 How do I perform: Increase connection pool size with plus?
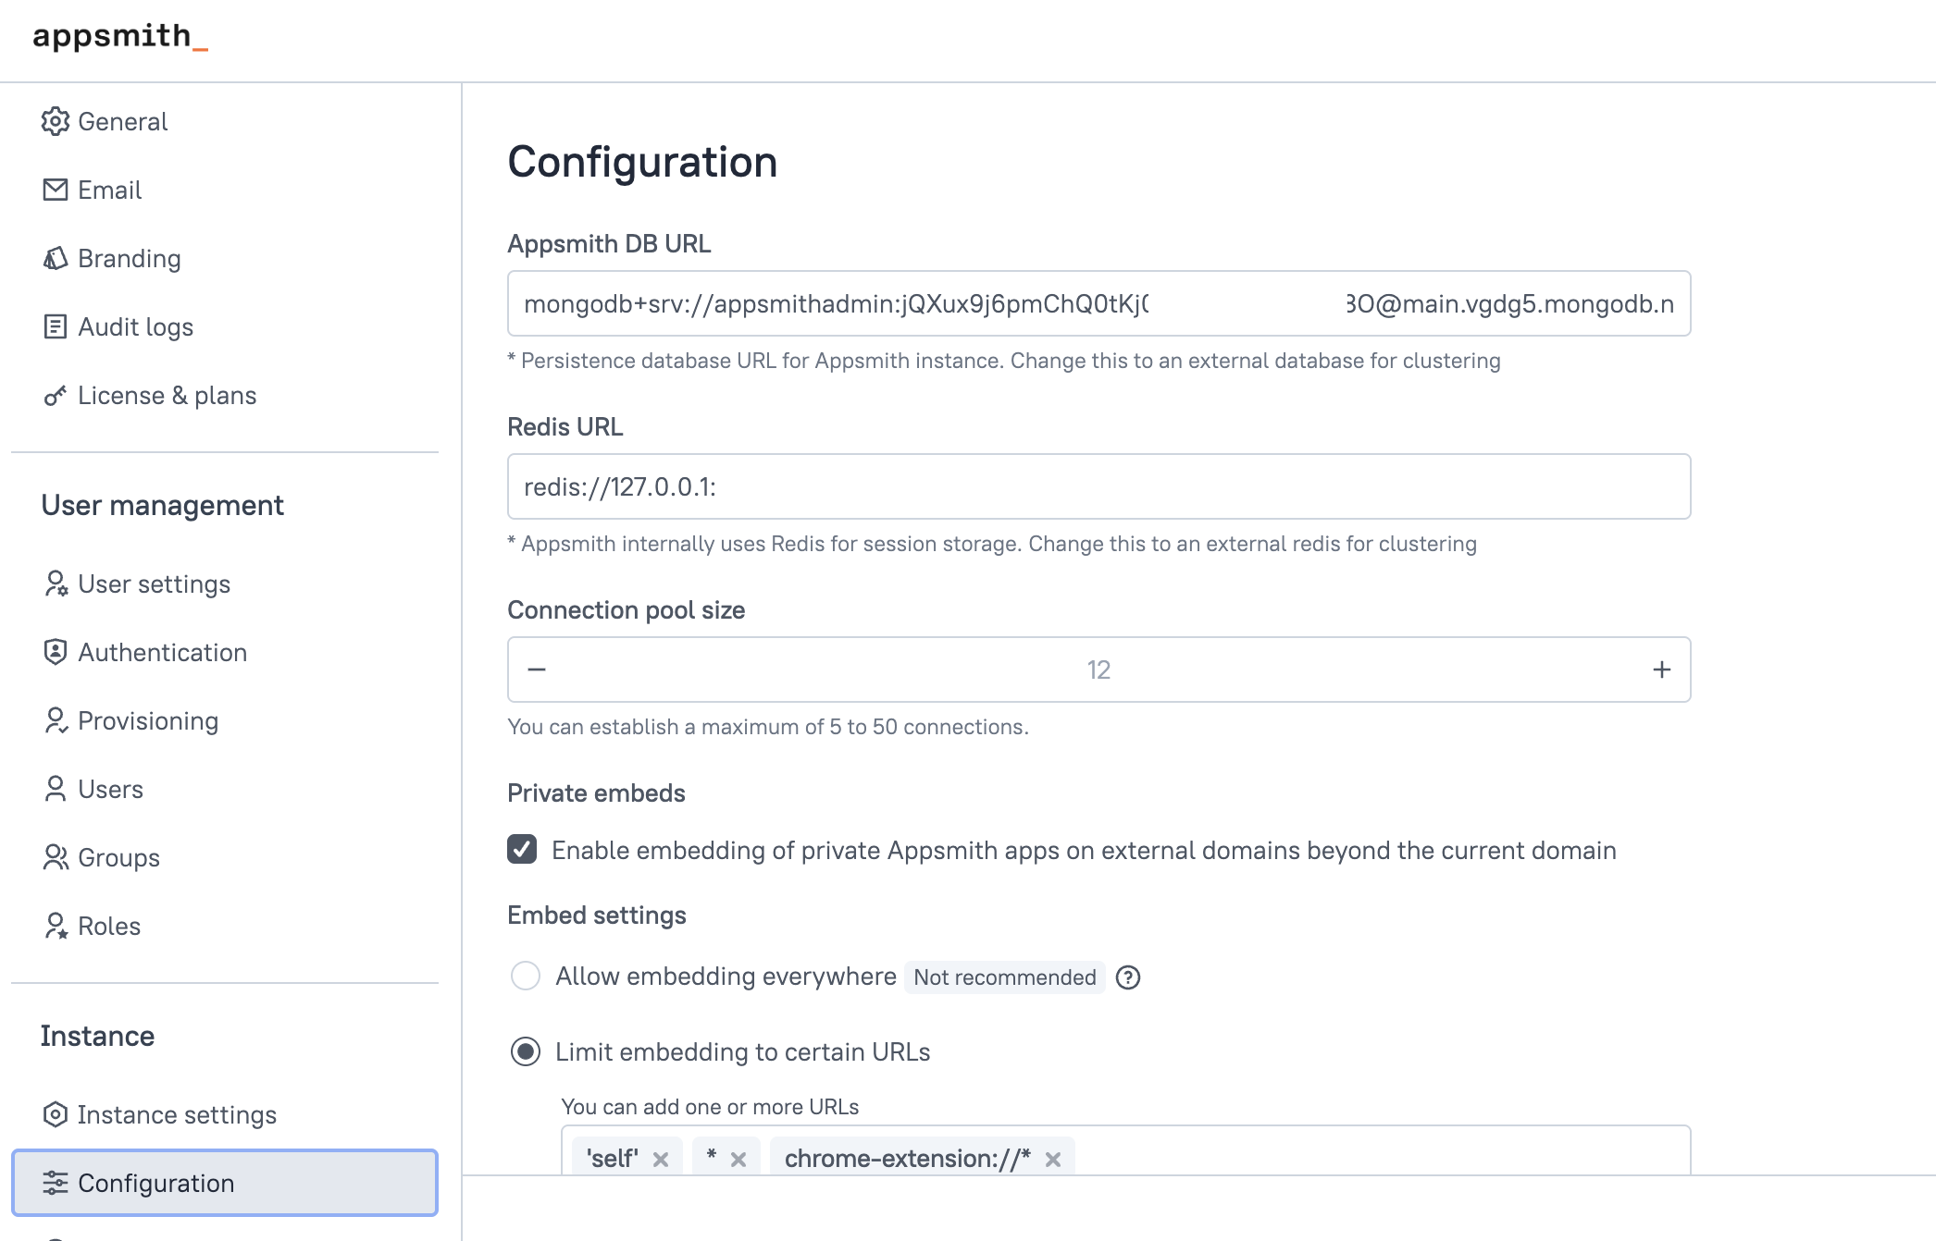1662,670
